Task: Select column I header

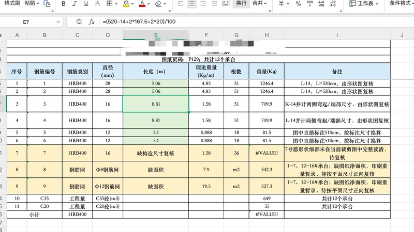Action: 337,35
